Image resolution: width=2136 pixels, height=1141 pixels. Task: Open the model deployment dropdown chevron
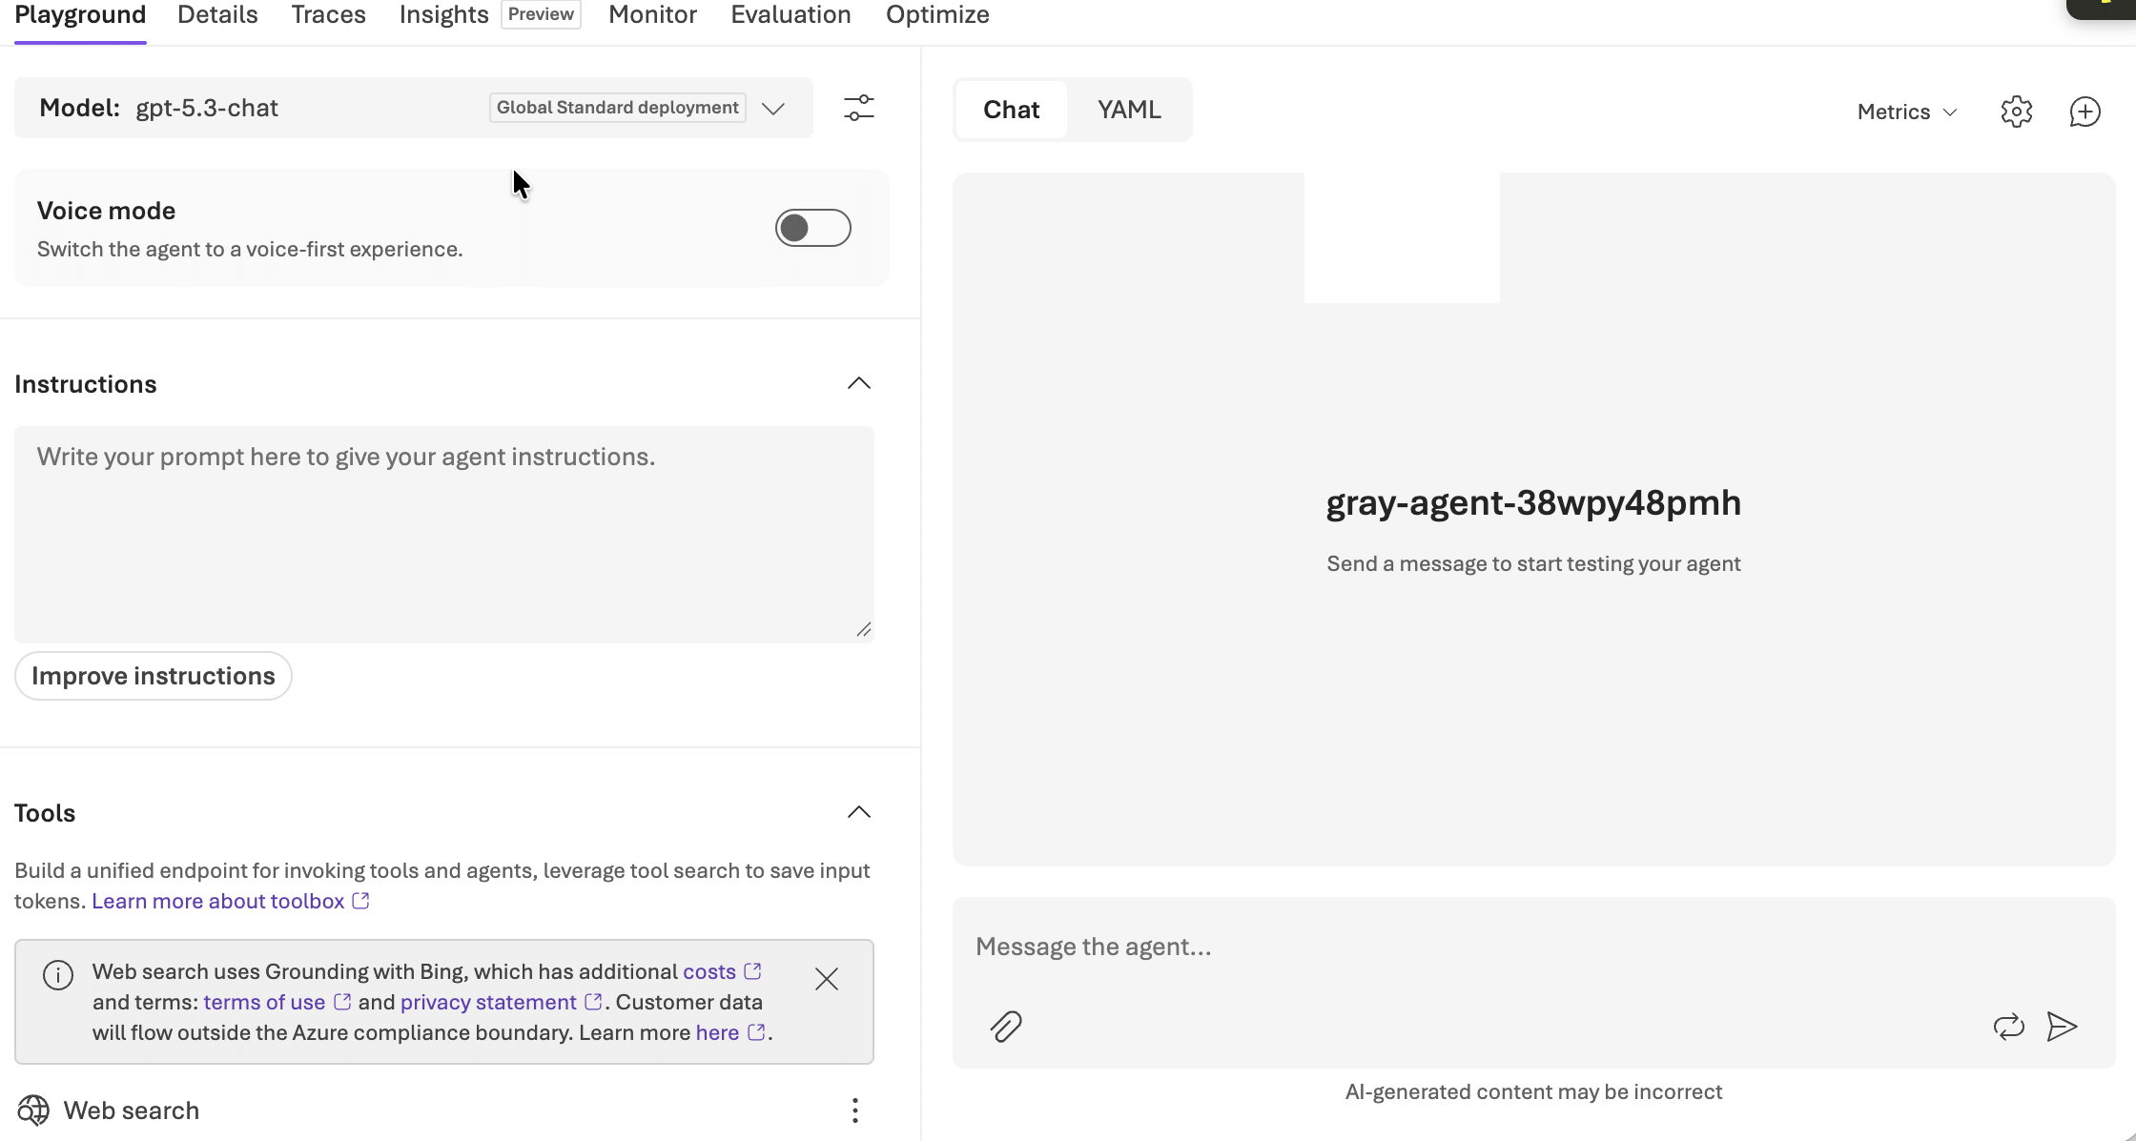[773, 108]
